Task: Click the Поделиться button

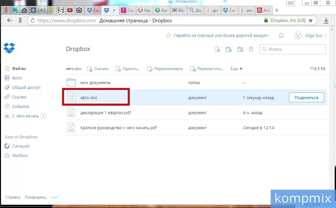Action: click(x=307, y=97)
